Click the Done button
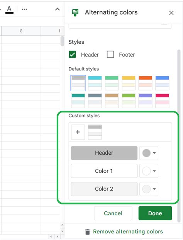 155,213
